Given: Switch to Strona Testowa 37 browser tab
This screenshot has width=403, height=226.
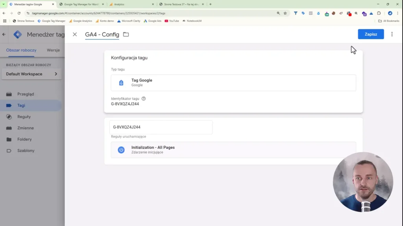Looking at the screenshot, I should click(x=181, y=4).
